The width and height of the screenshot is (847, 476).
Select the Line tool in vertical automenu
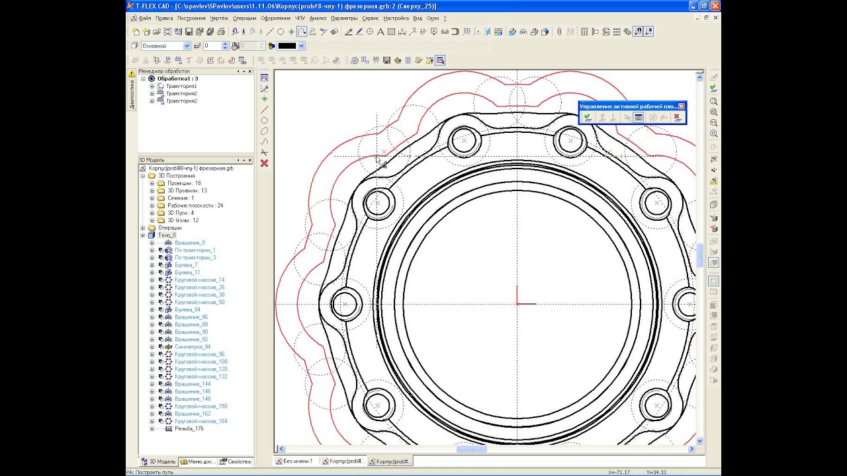pos(265,110)
